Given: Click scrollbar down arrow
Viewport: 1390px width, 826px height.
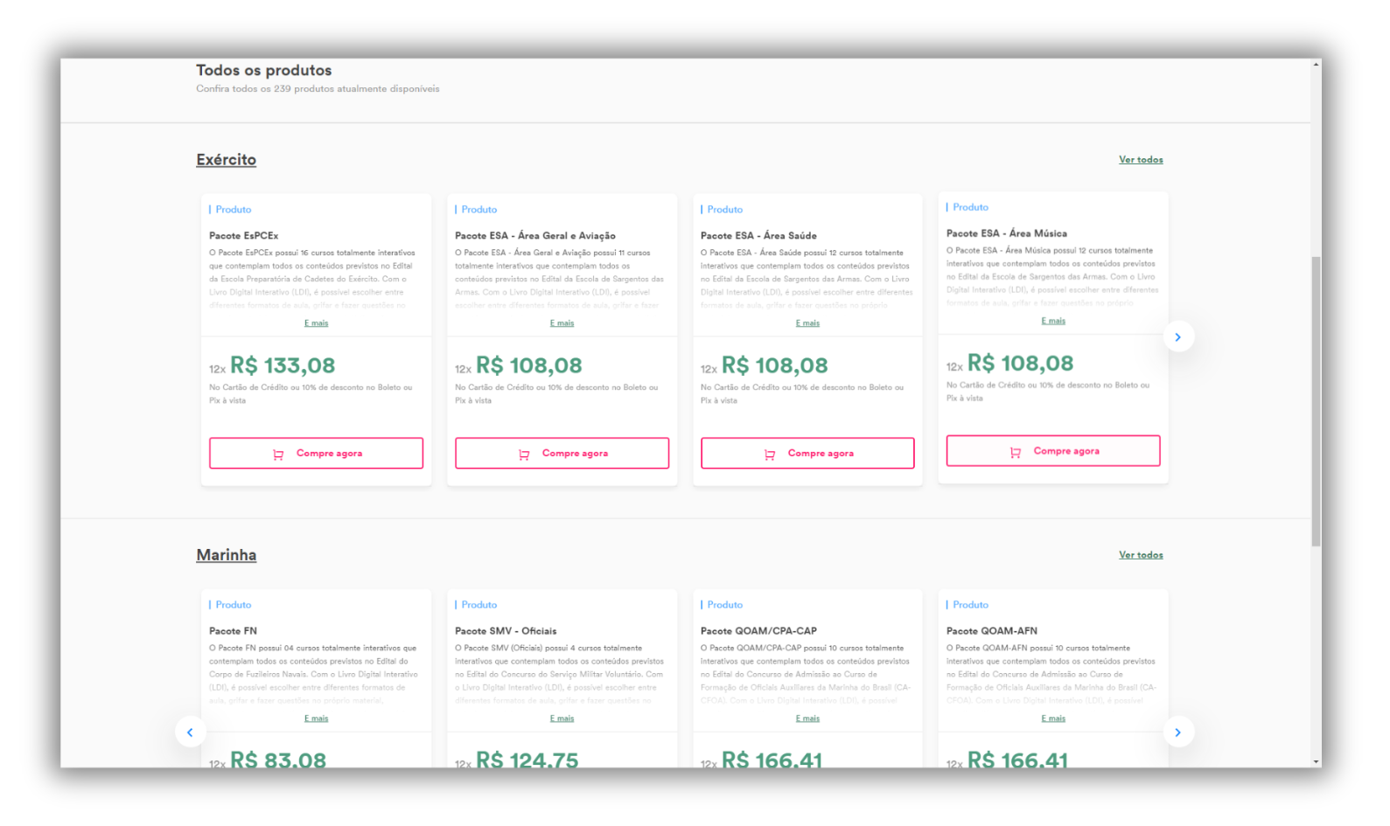Looking at the screenshot, I should [x=1316, y=762].
